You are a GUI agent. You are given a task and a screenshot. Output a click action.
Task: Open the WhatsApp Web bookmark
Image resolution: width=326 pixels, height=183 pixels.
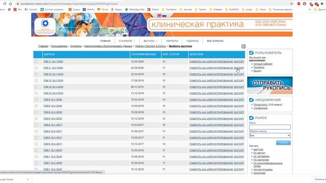(134, 9)
